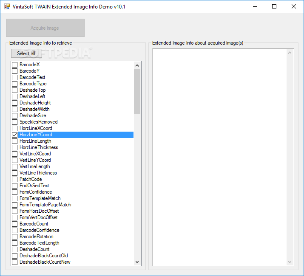Tick the BarcodeRotation checkbox
Viewport: 304px width, 276px height.
click(x=15, y=237)
